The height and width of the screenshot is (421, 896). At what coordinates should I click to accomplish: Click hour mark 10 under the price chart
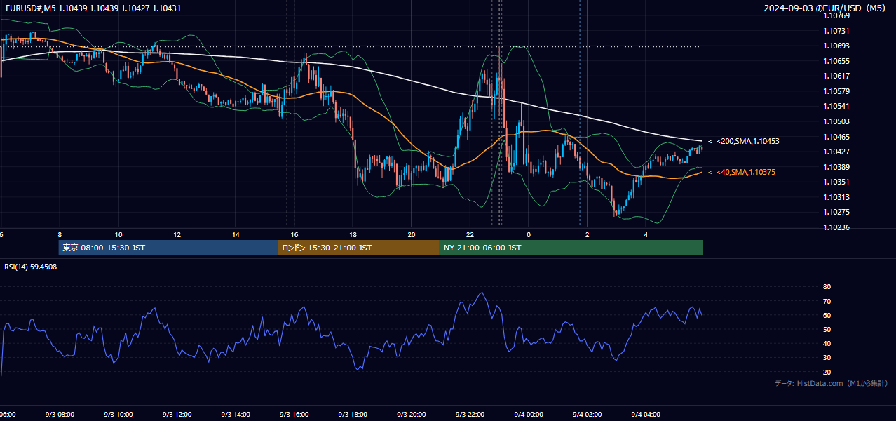click(118, 235)
